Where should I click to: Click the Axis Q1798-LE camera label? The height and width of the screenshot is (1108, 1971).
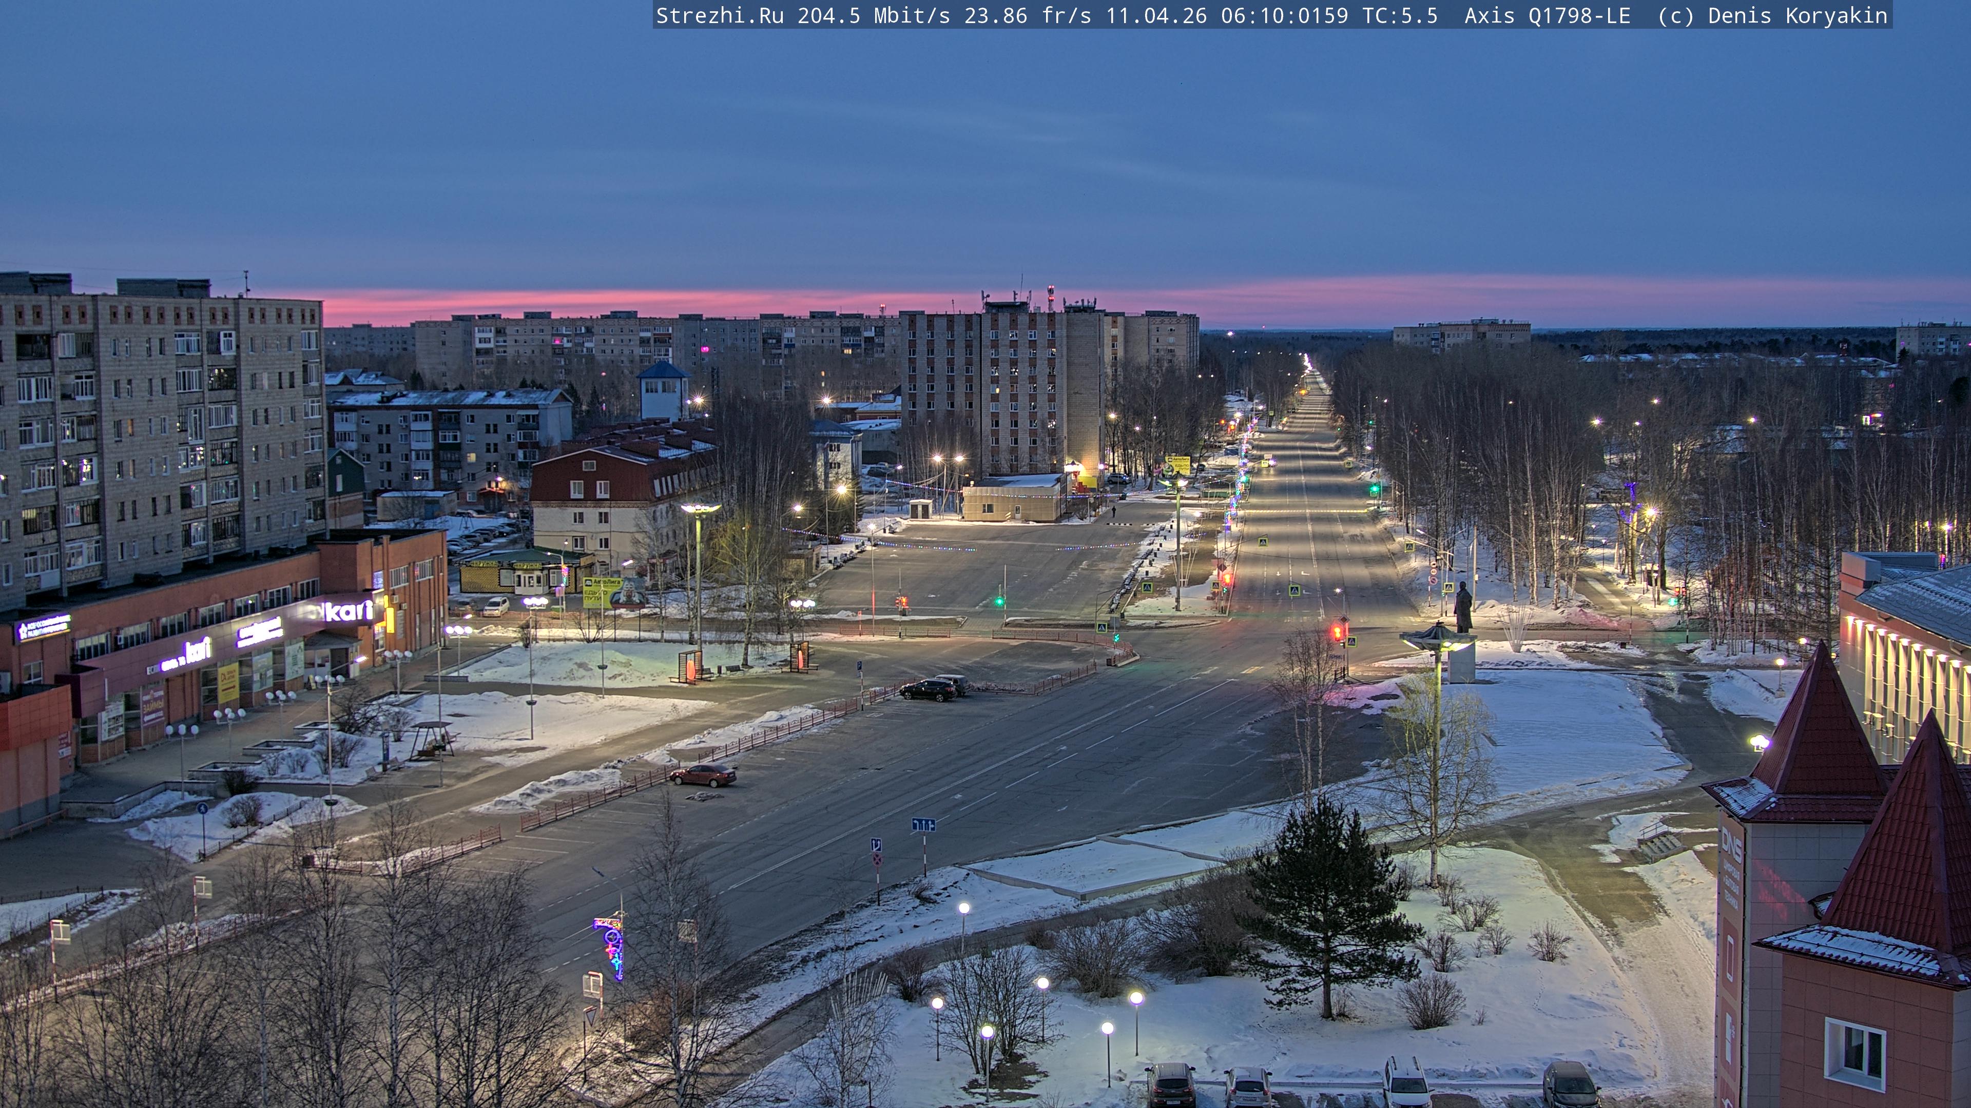click(1547, 15)
